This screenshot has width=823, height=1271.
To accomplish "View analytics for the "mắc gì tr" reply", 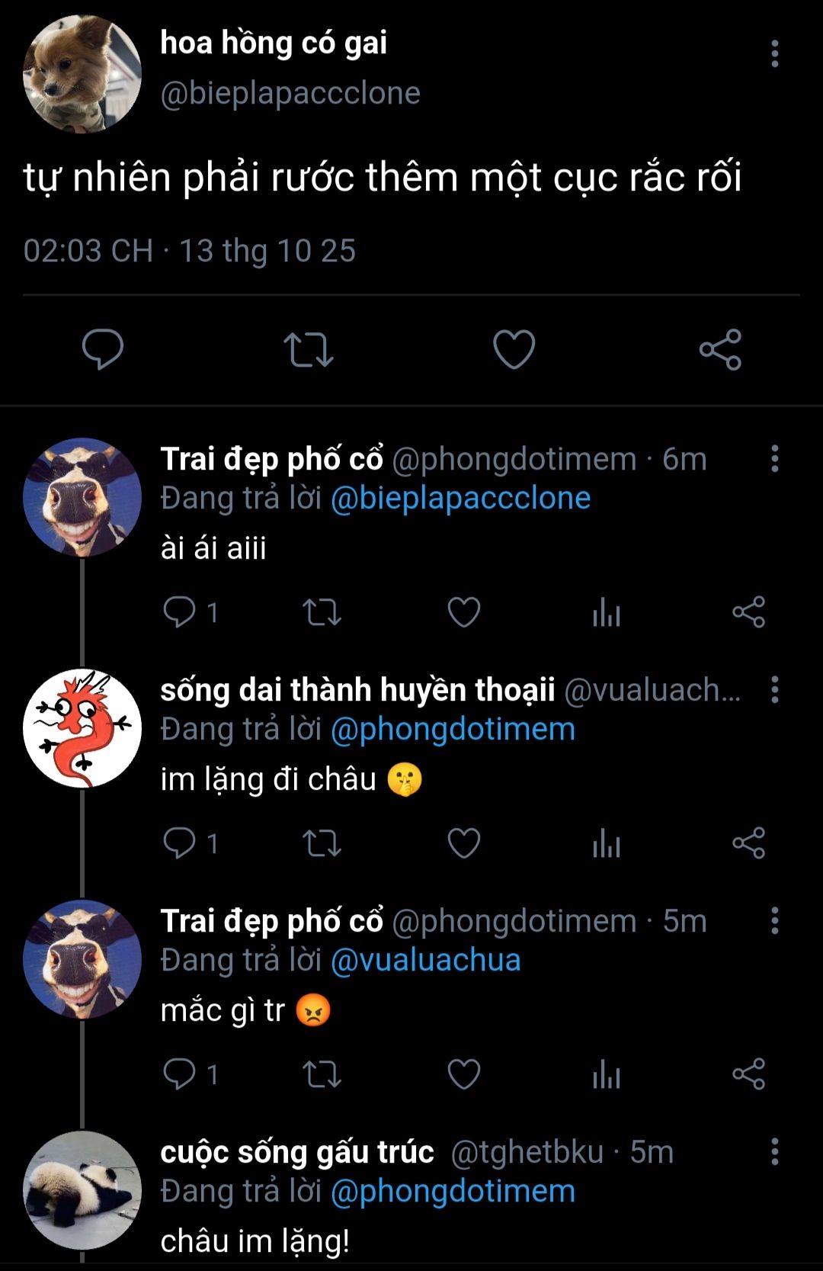I will click(607, 1074).
